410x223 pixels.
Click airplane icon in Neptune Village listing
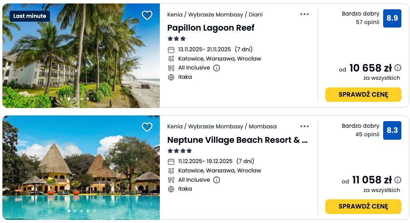171,171
